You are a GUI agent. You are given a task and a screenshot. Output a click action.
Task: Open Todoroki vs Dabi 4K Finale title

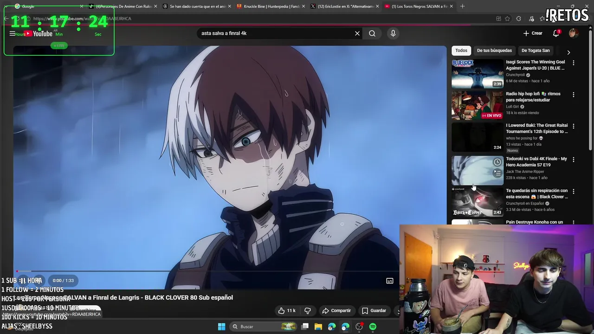pyautogui.click(x=536, y=162)
